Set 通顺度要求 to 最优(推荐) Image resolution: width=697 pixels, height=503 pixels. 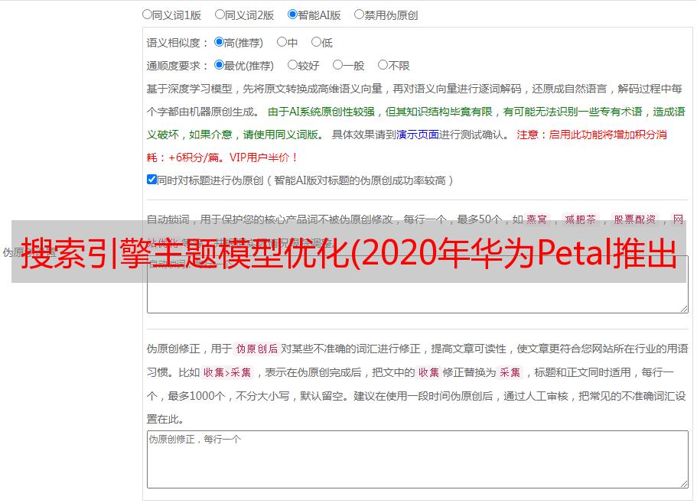tap(219, 66)
